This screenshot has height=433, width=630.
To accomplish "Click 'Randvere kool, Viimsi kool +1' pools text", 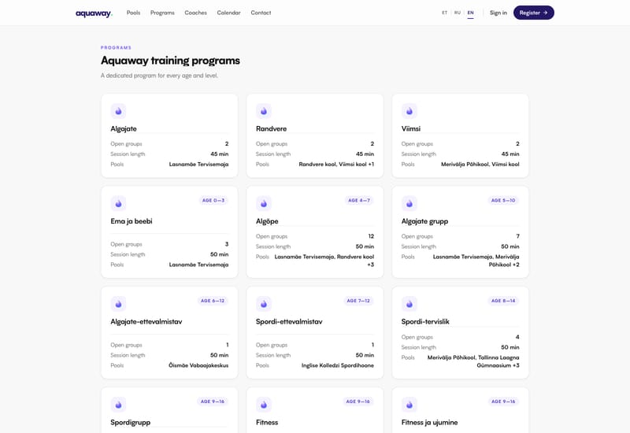I will click(336, 165).
